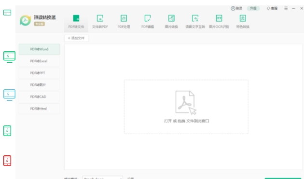Select the 图片OCR识别 icon

coord(219,18)
